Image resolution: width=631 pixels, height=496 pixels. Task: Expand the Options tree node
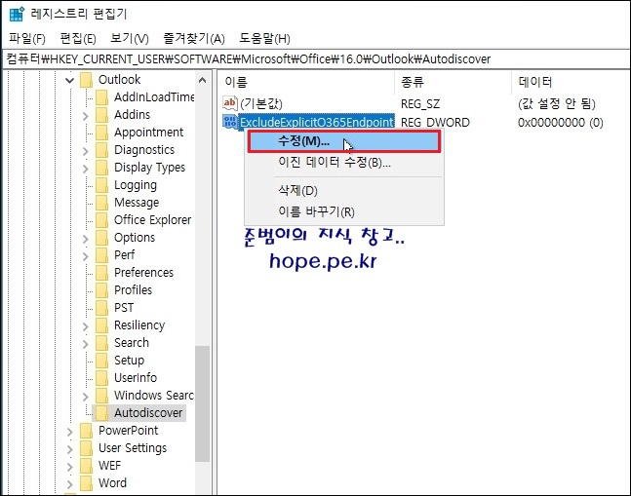click(85, 239)
